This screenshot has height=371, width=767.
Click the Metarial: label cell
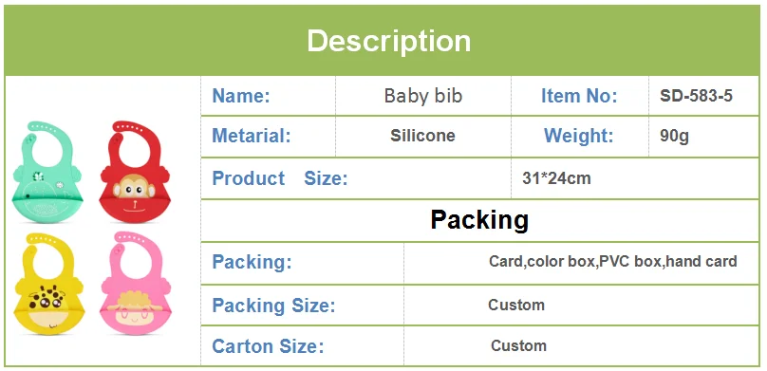point(268,136)
